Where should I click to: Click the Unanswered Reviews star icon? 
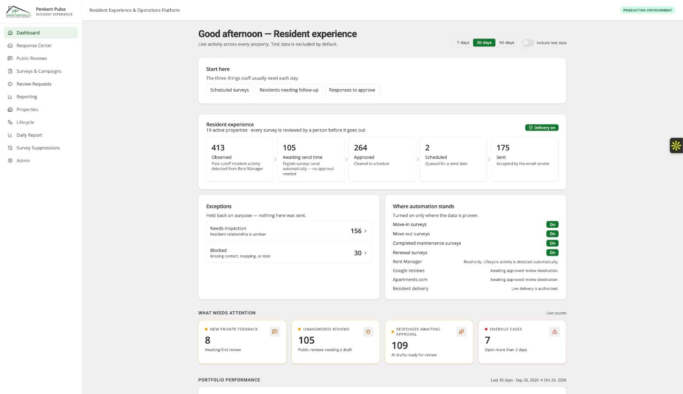[x=368, y=332]
